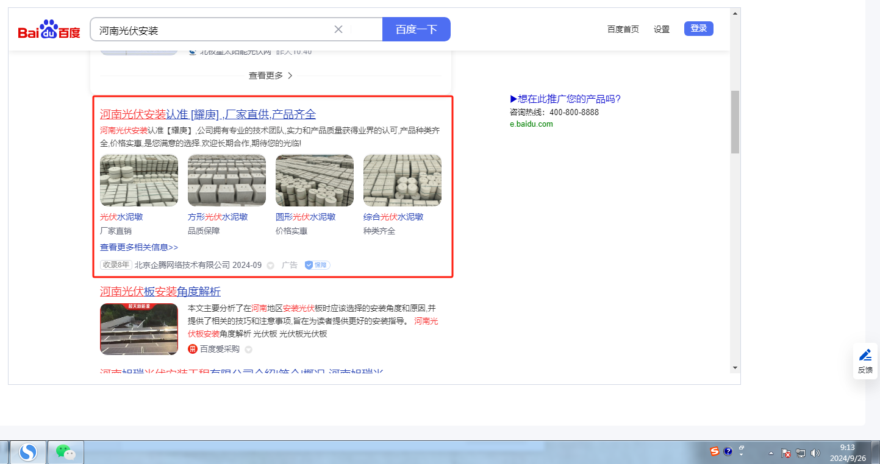Click 想在此推广您的产品吗? promotion link

[565, 99]
